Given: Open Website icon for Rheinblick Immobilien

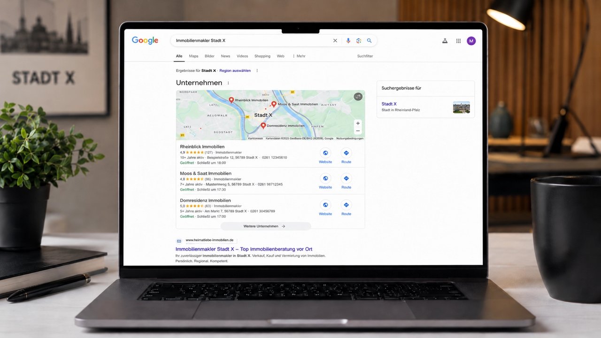Looking at the screenshot, I should click(x=325, y=153).
